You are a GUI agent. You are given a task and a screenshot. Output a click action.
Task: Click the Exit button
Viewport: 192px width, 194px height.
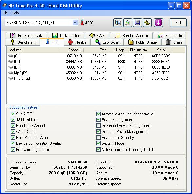coord(178,23)
